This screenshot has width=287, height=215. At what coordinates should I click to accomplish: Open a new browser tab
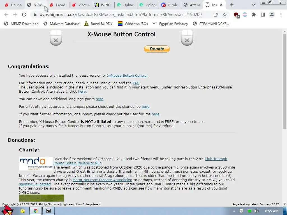(232, 5)
